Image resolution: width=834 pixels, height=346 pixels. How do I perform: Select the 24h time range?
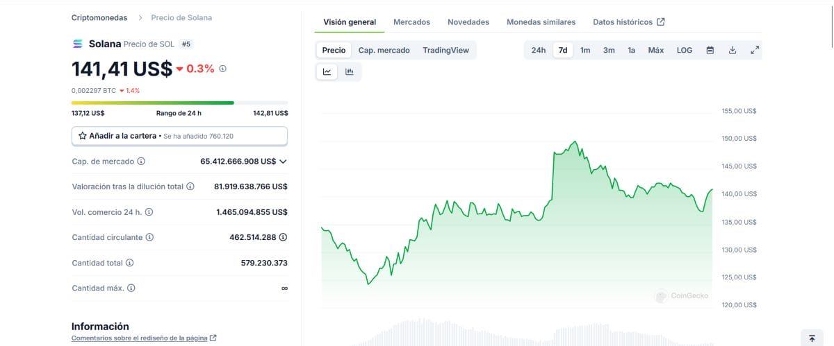pyautogui.click(x=539, y=50)
